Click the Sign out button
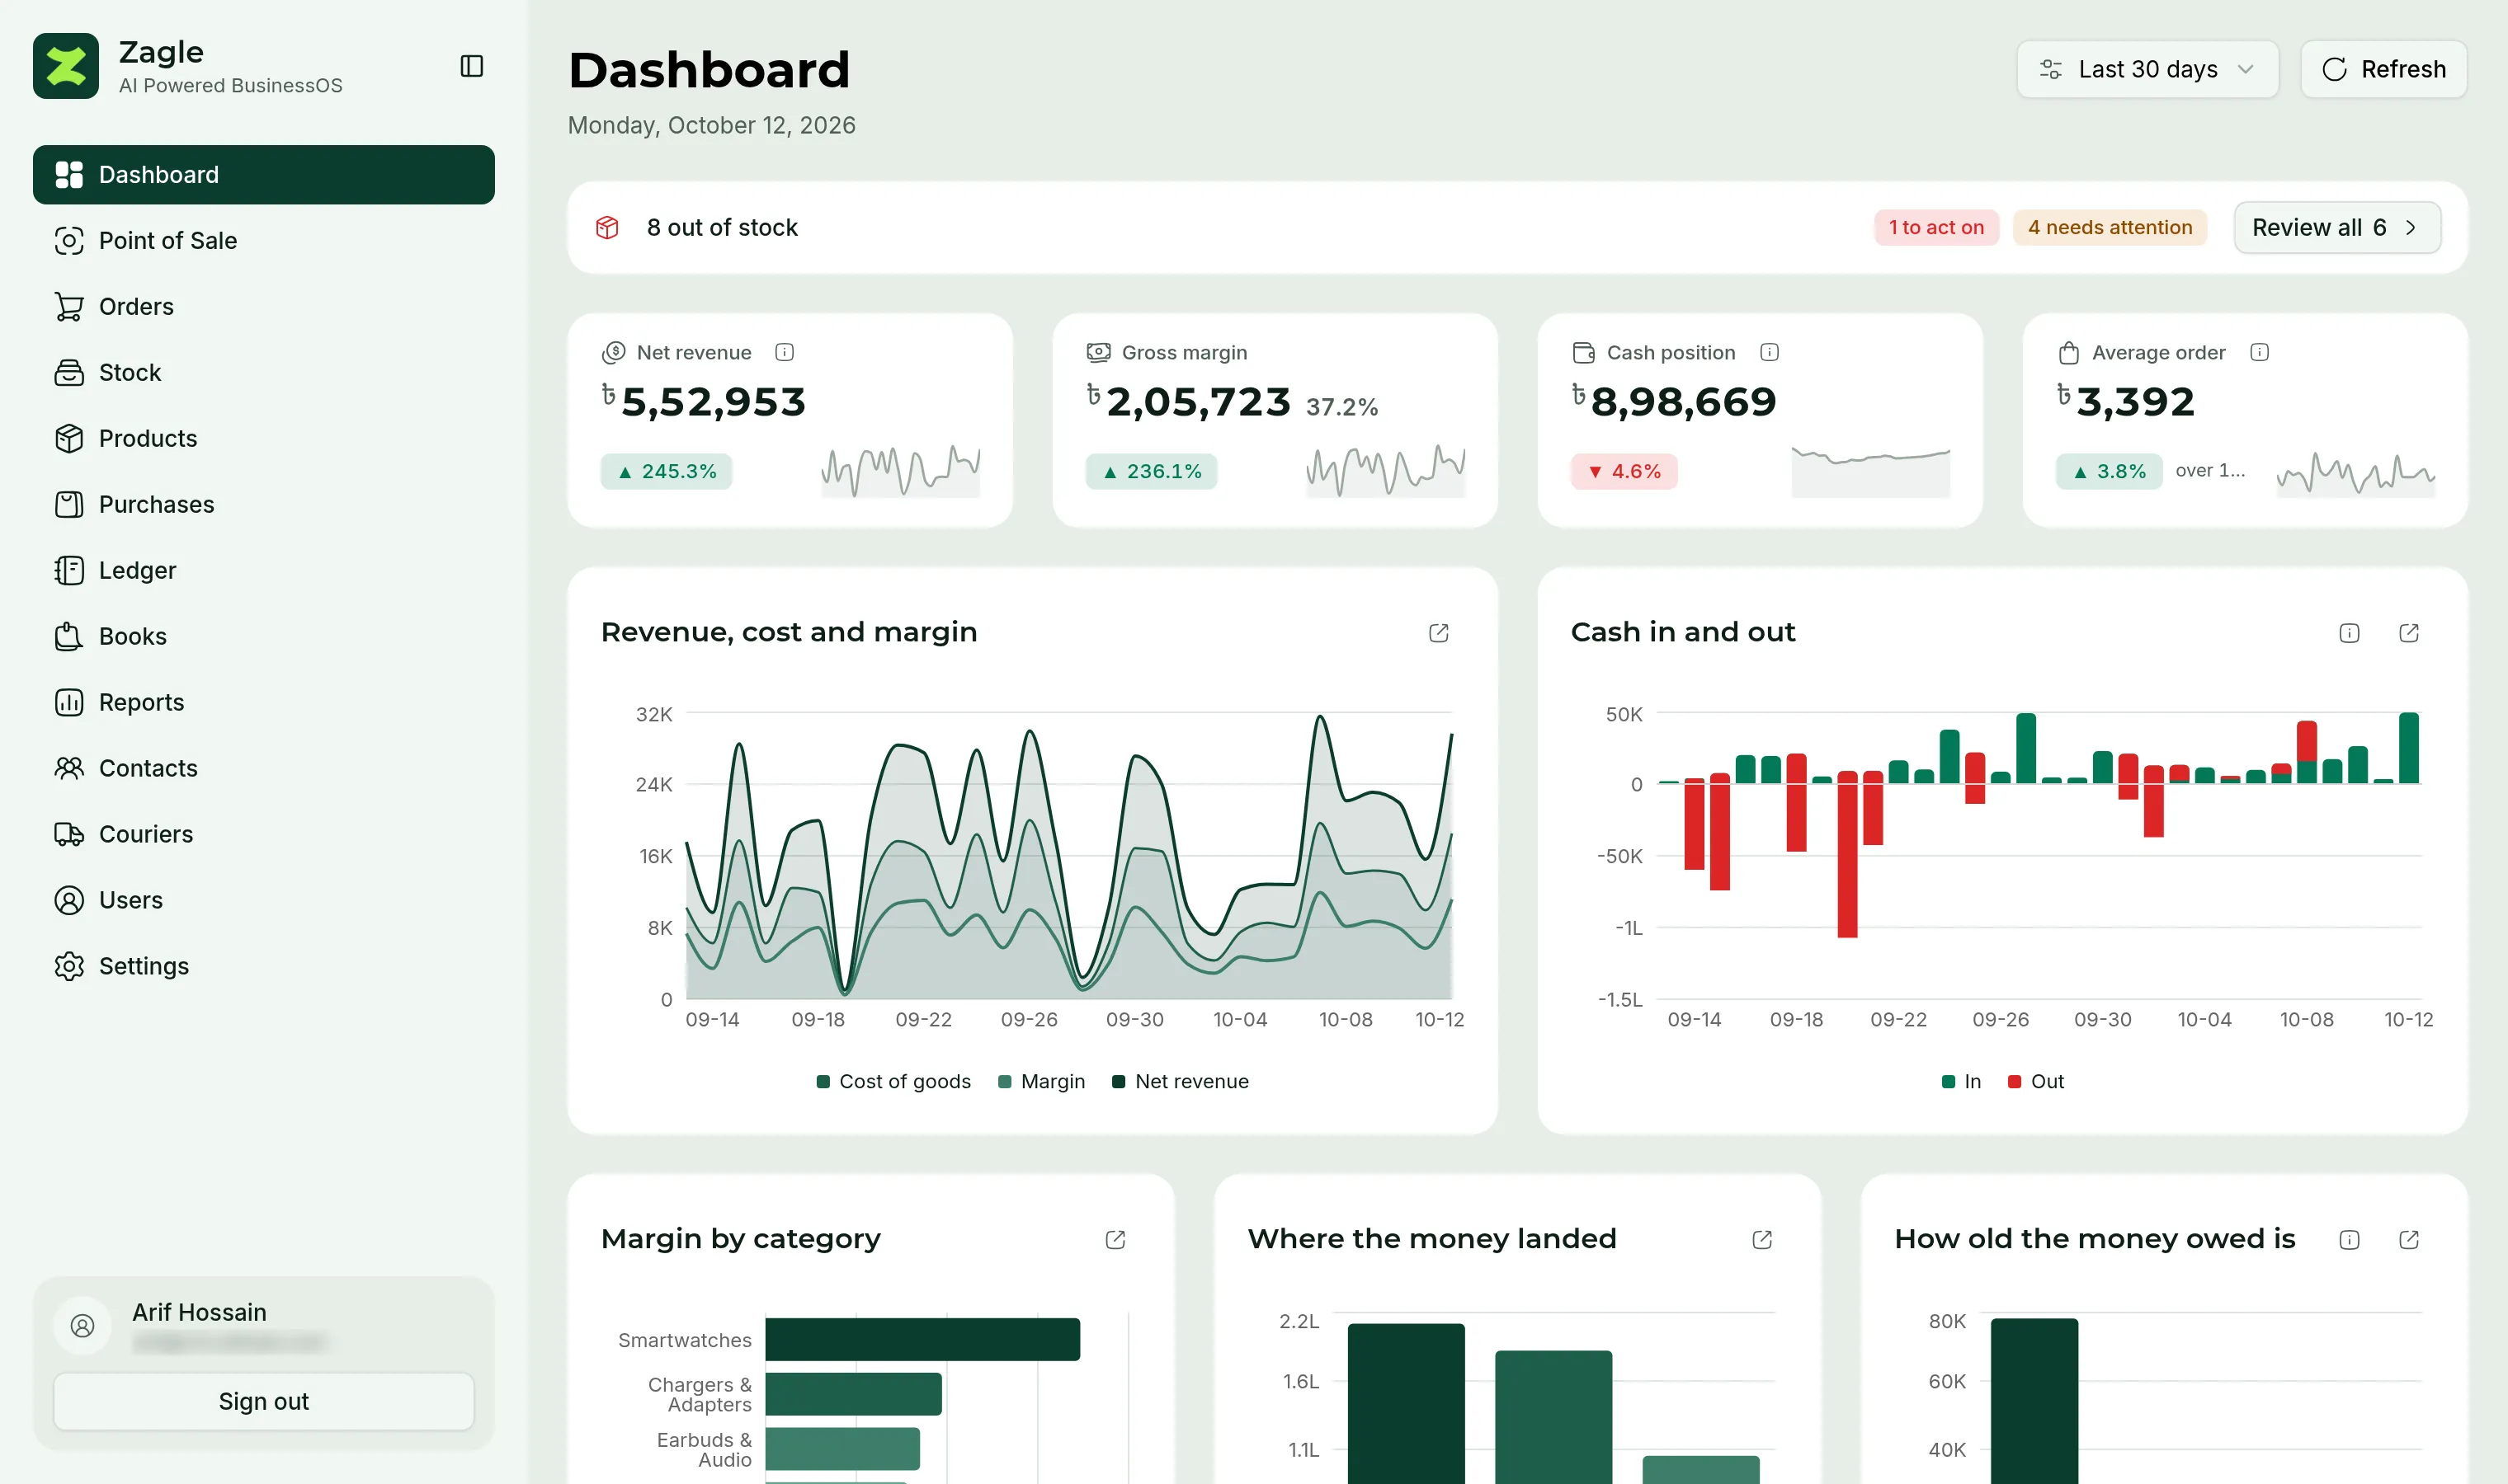2508x1484 pixels. pyautogui.click(x=263, y=1401)
